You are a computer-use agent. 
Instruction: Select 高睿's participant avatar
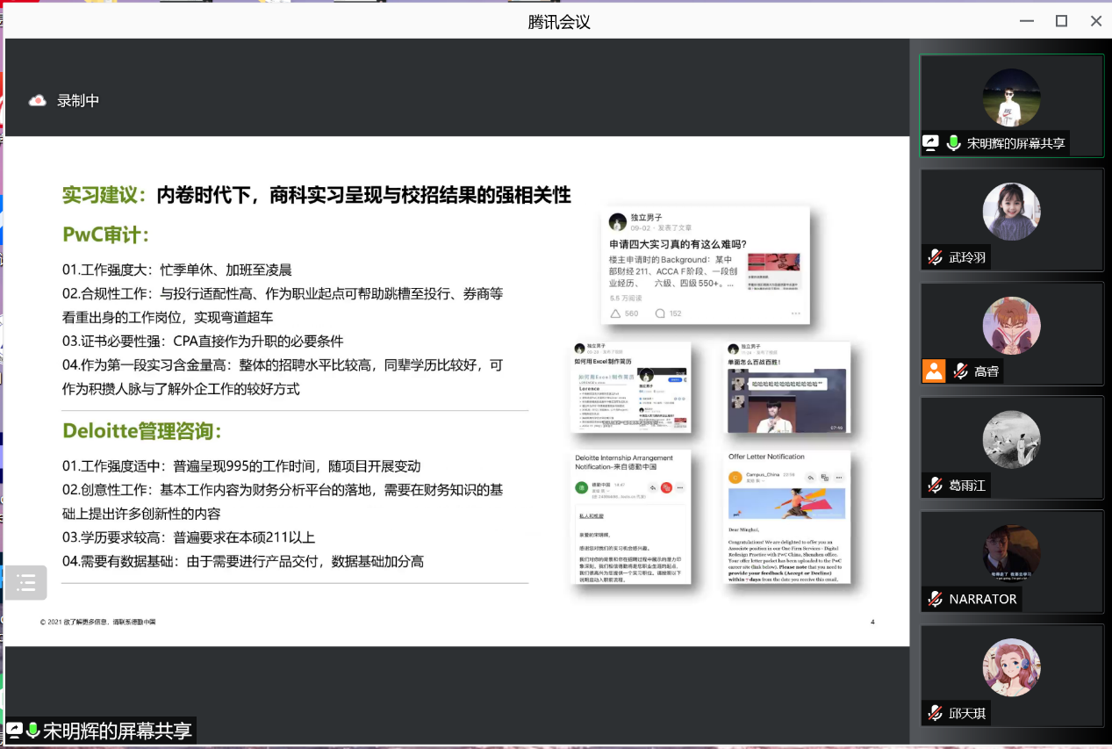pos(1011,325)
